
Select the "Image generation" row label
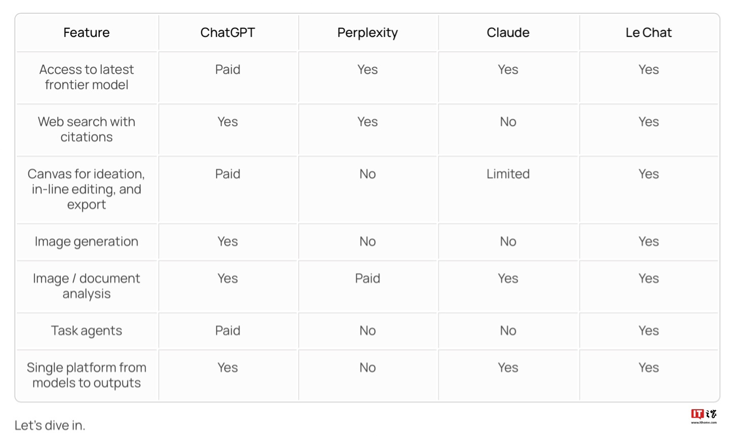[87, 242]
